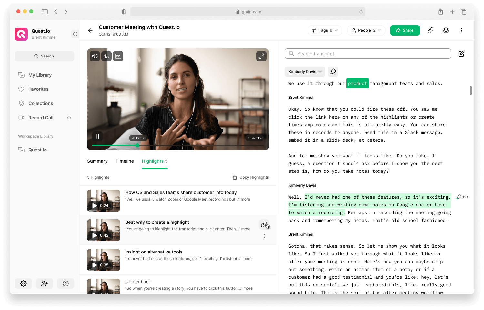Expand the People 2 dropdown
Image resolution: width=484 pixels, height=310 pixels.
point(366,30)
